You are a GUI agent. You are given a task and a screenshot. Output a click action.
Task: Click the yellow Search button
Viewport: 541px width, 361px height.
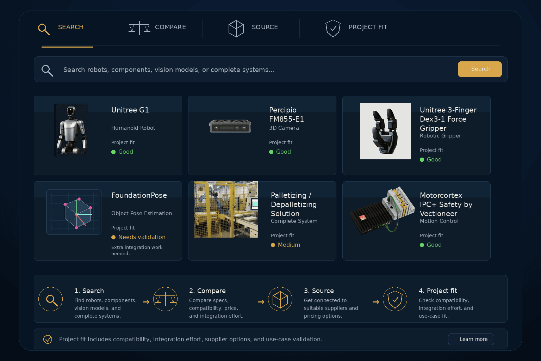click(480, 69)
